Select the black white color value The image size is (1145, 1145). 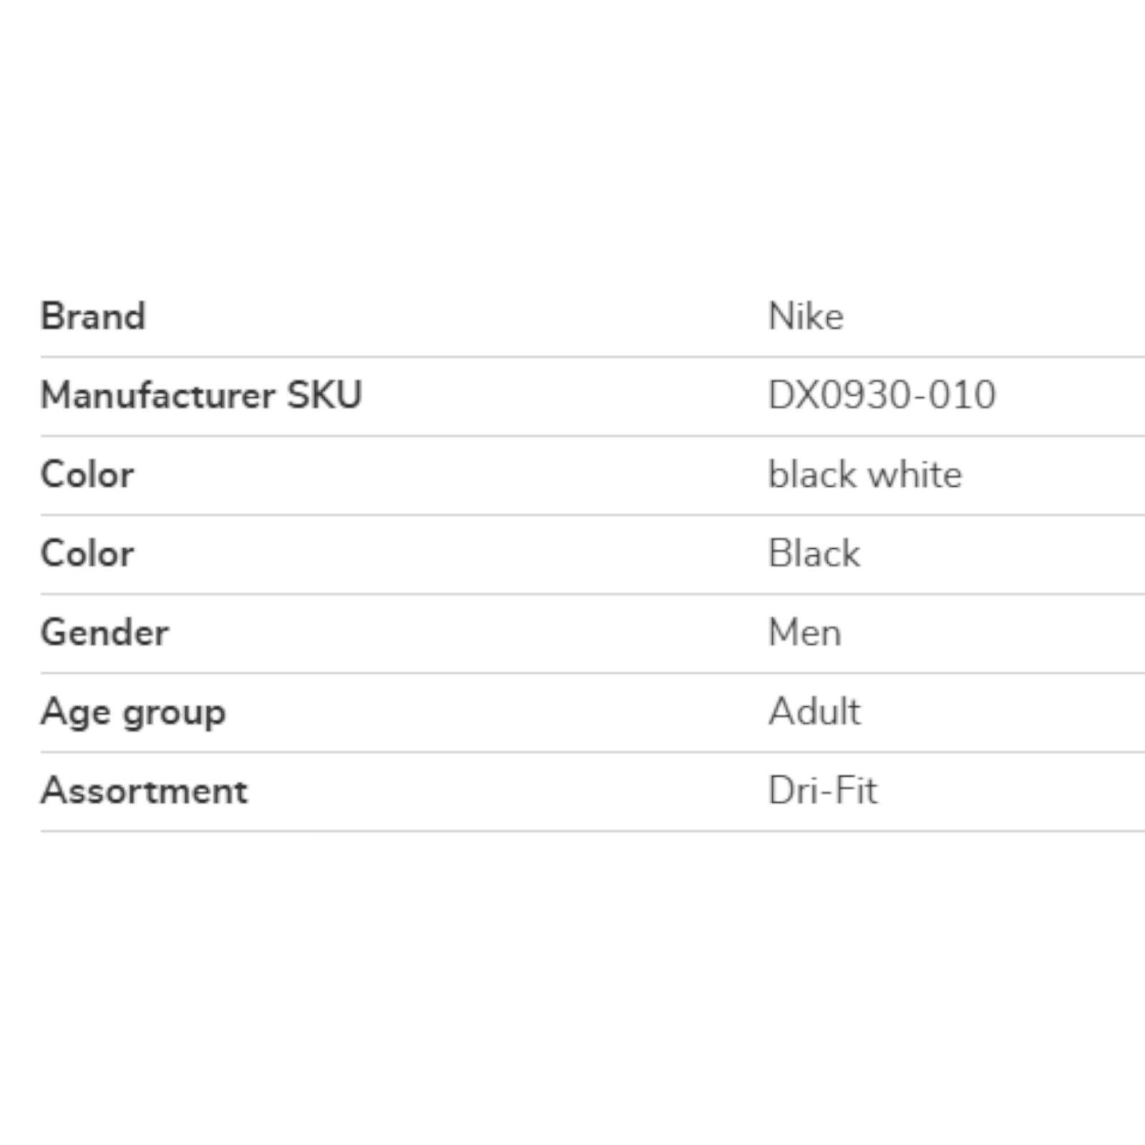[x=865, y=474]
